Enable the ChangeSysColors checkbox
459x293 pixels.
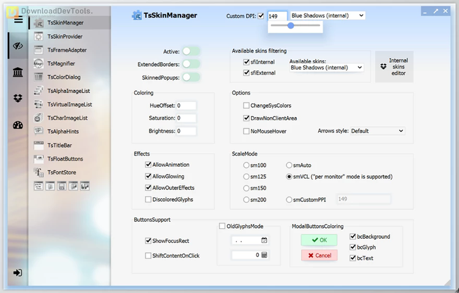(x=246, y=106)
